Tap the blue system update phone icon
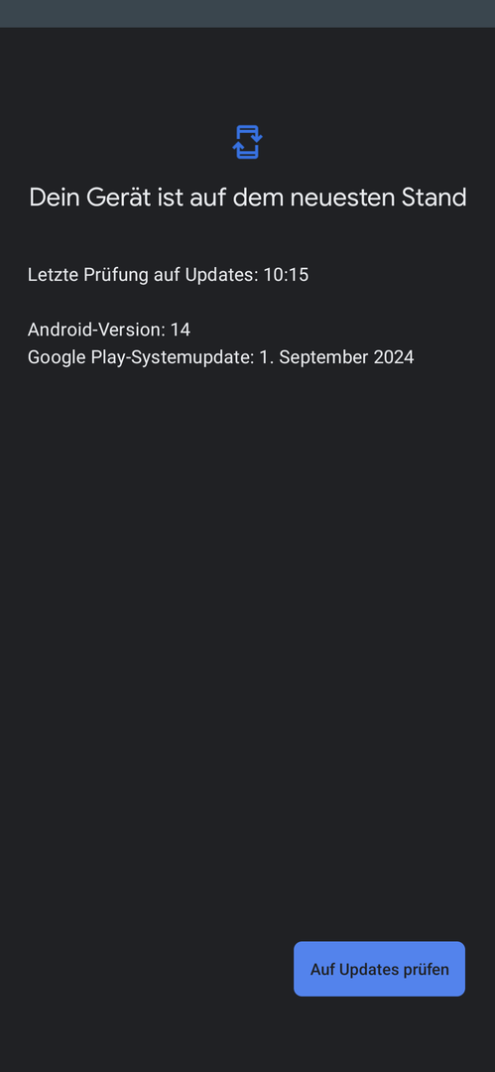This screenshot has height=1072, width=495. tap(248, 142)
